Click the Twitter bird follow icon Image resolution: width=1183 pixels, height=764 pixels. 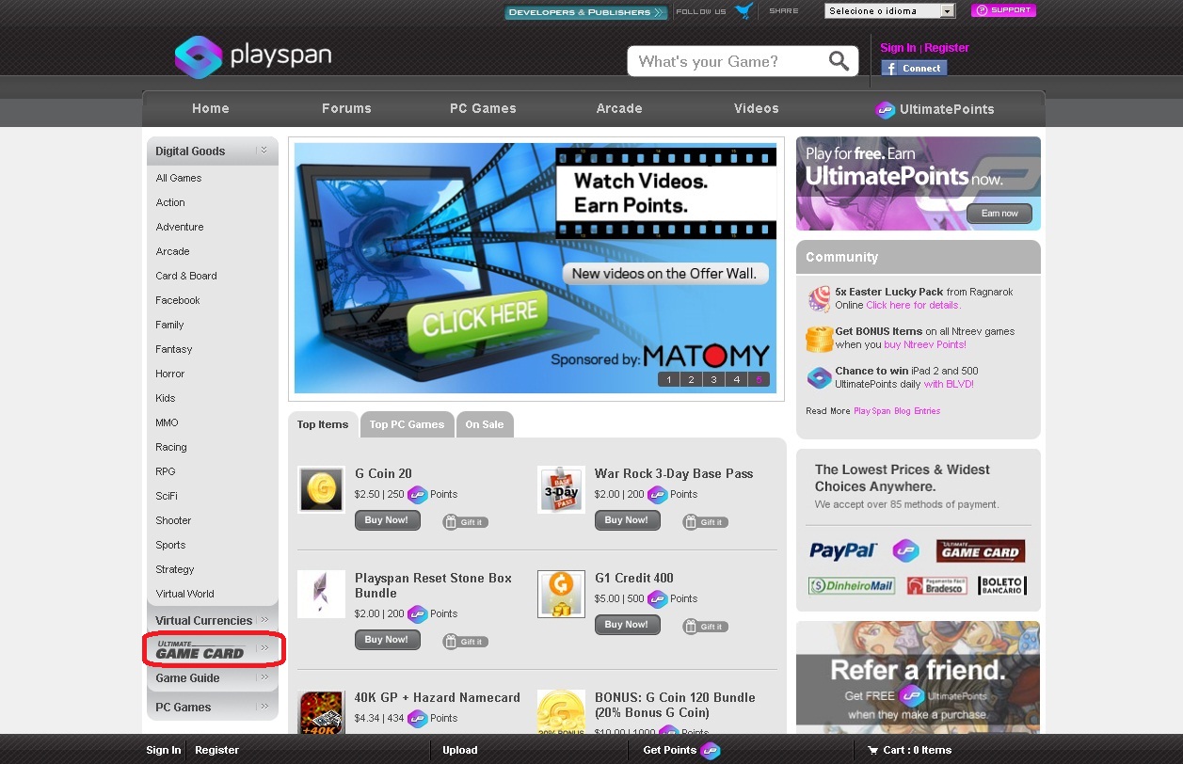[x=744, y=11]
